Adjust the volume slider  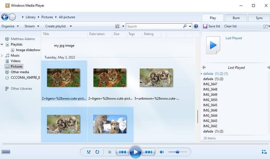(177, 152)
